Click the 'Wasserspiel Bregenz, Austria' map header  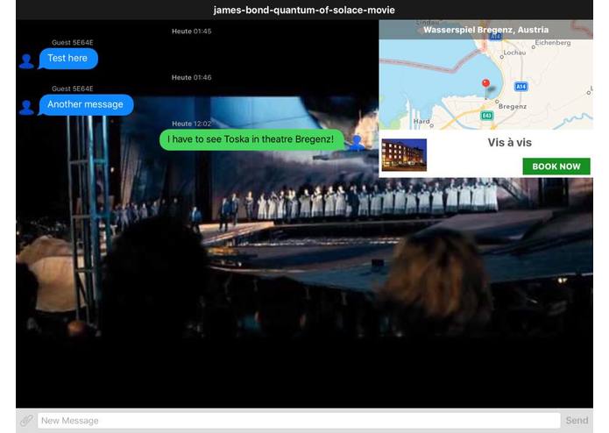(x=485, y=30)
